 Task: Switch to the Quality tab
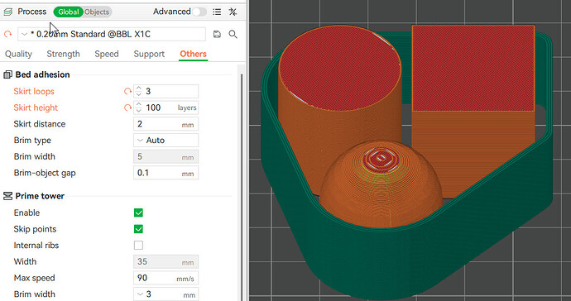coord(18,54)
